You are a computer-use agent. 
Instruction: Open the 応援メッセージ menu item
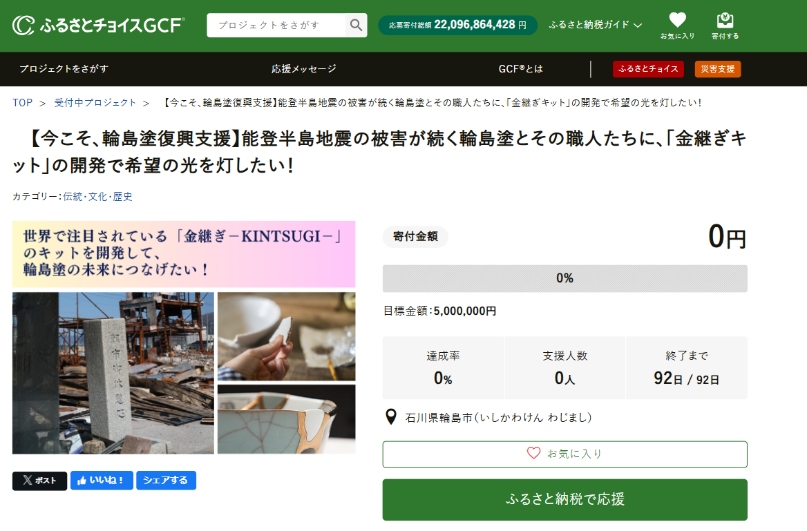pyautogui.click(x=303, y=69)
